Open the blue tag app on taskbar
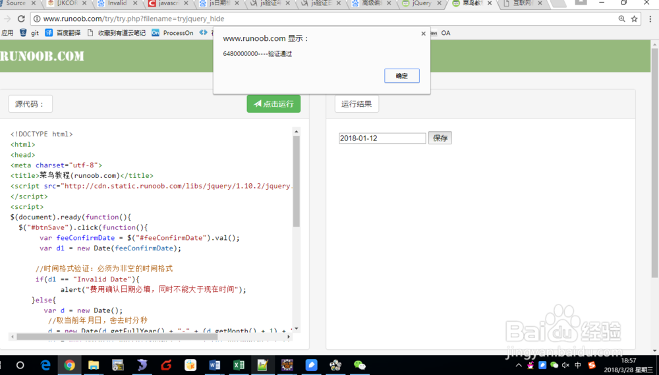This screenshot has width=659, height=375. [x=312, y=365]
